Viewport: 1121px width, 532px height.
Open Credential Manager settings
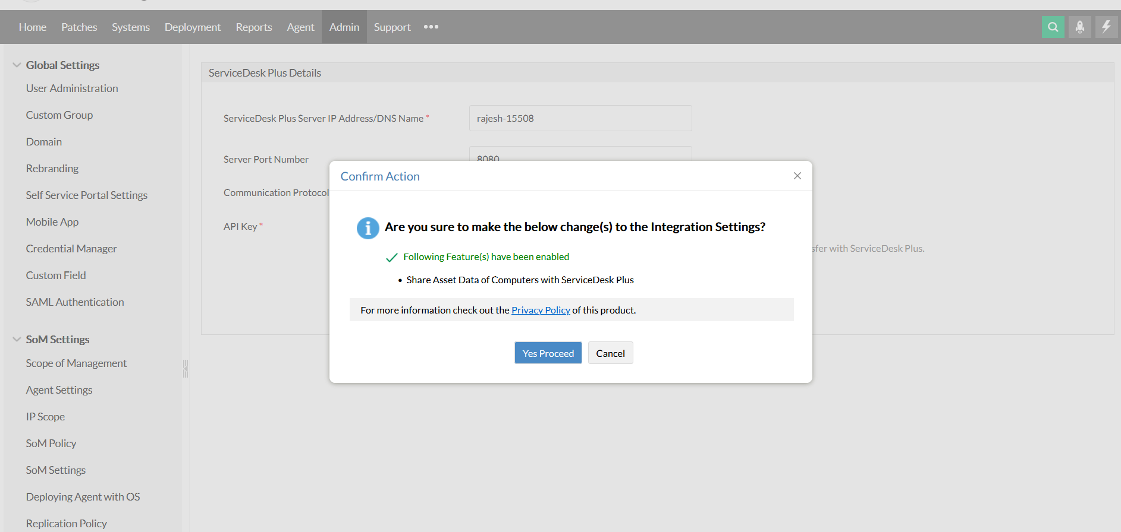tap(71, 249)
